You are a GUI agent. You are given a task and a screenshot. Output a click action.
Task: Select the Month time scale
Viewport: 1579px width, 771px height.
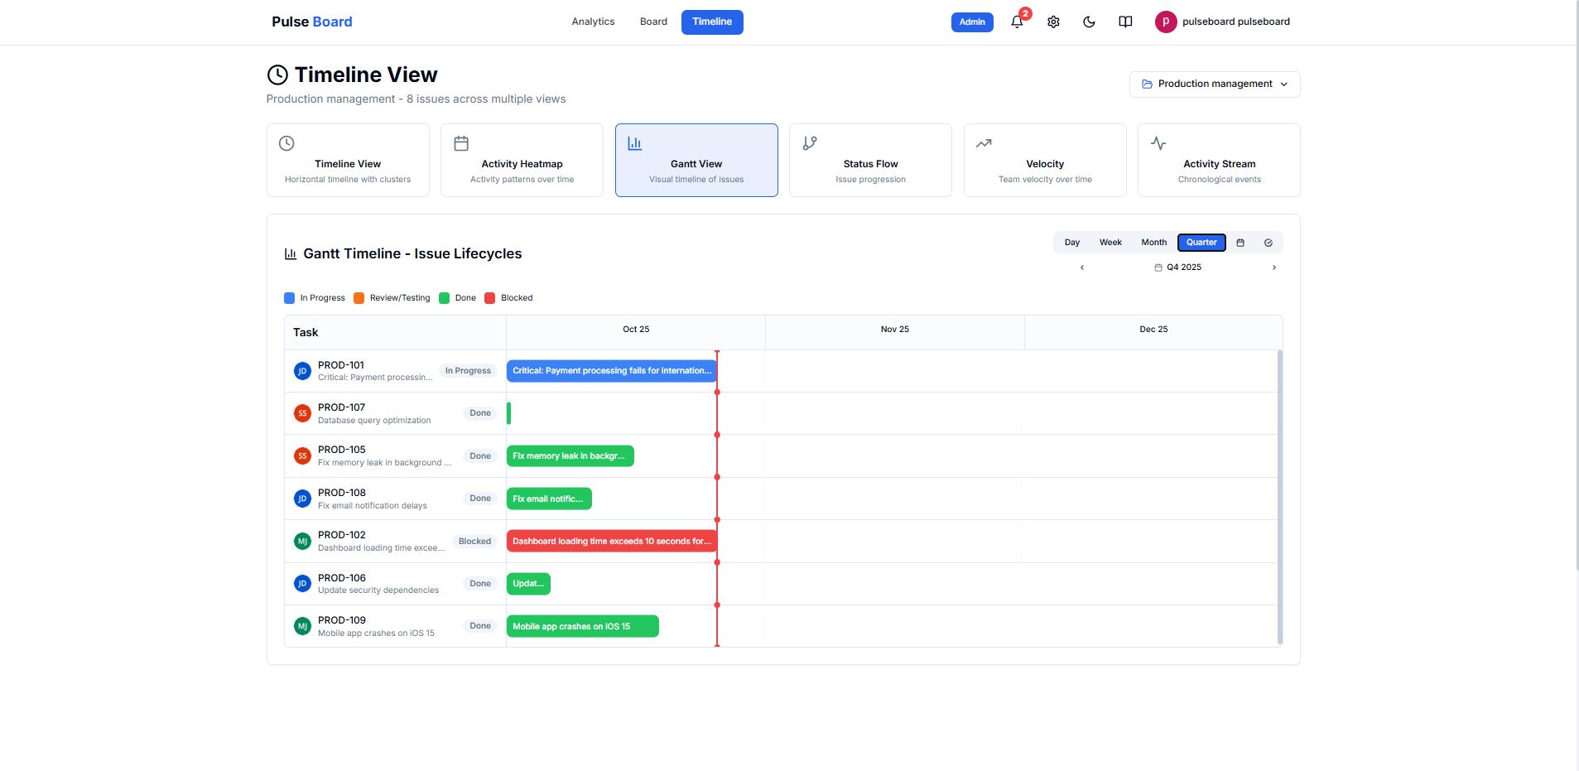point(1153,243)
